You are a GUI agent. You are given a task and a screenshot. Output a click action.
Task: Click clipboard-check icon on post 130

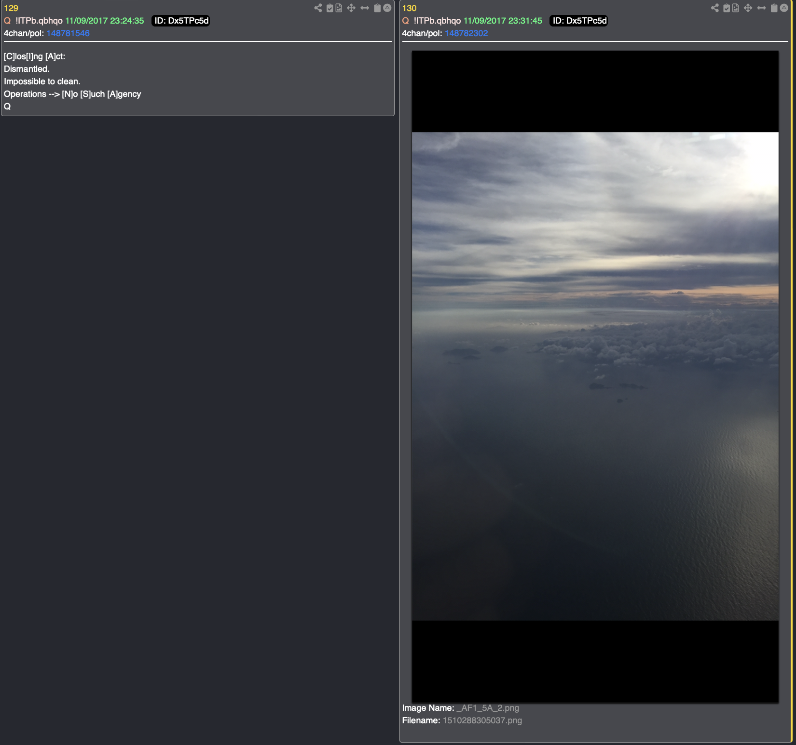pyautogui.click(x=727, y=8)
